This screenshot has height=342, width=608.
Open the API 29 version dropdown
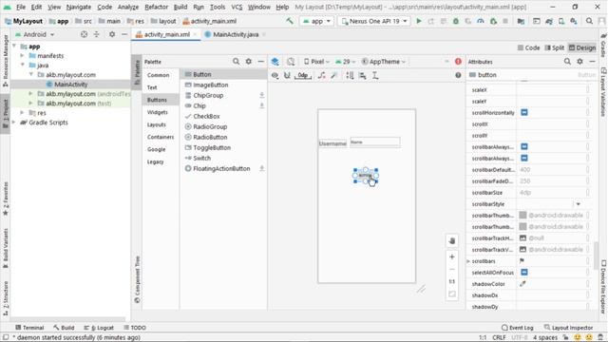(x=345, y=62)
